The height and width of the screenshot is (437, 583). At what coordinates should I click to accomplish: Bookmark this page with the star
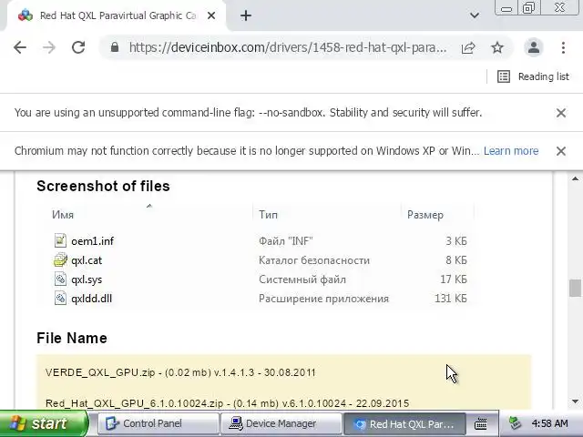(497, 47)
